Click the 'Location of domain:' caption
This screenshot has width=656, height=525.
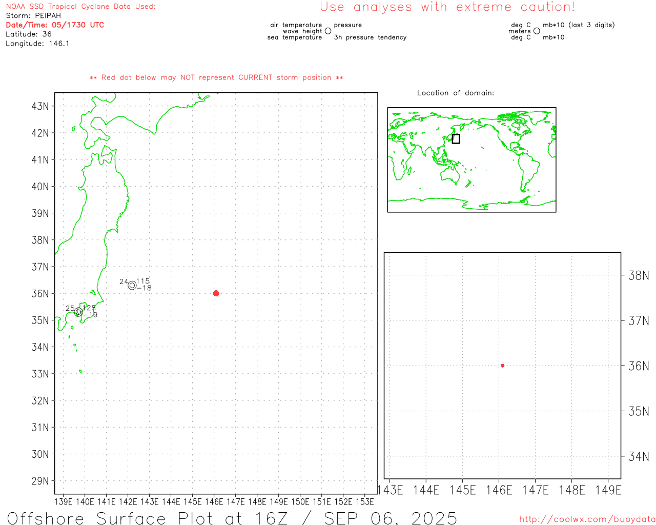(456, 93)
